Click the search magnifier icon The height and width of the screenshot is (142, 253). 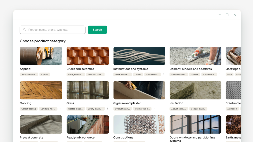click(x=25, y=30)
